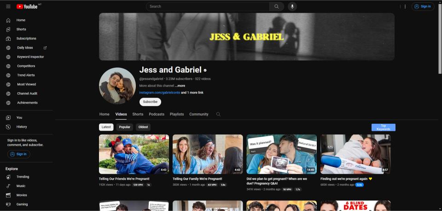Select the Latest sort chip
This screenshot has height=211, width=442.
click(106, 127)
